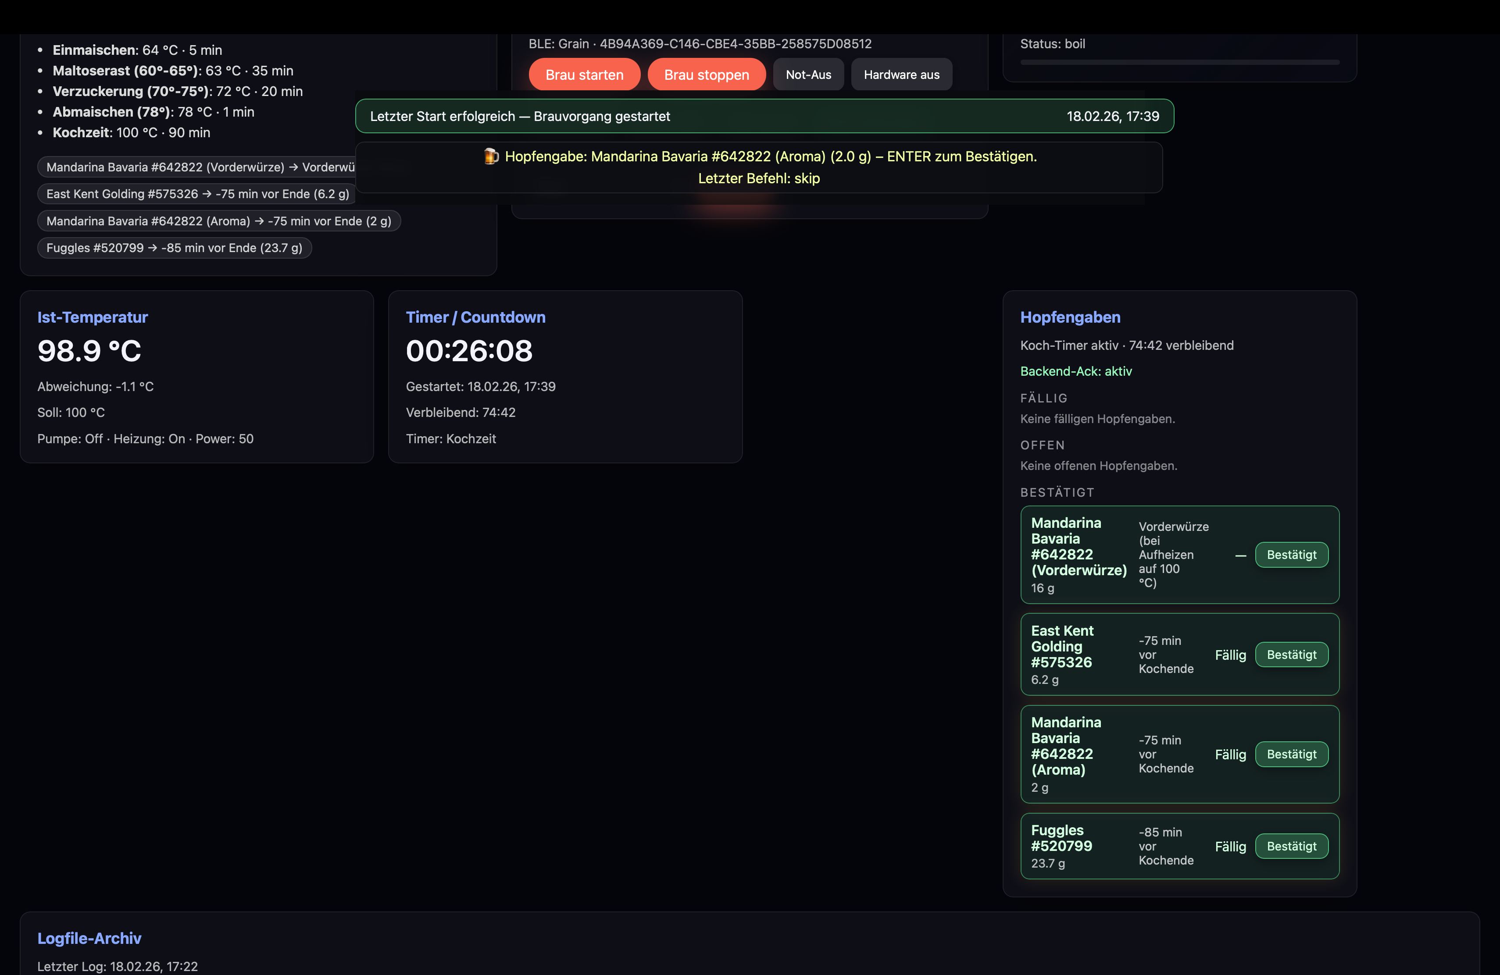Select the East Kent Golding hop chip
This screenshot has height=975, width=1500.
coord(197,194)
